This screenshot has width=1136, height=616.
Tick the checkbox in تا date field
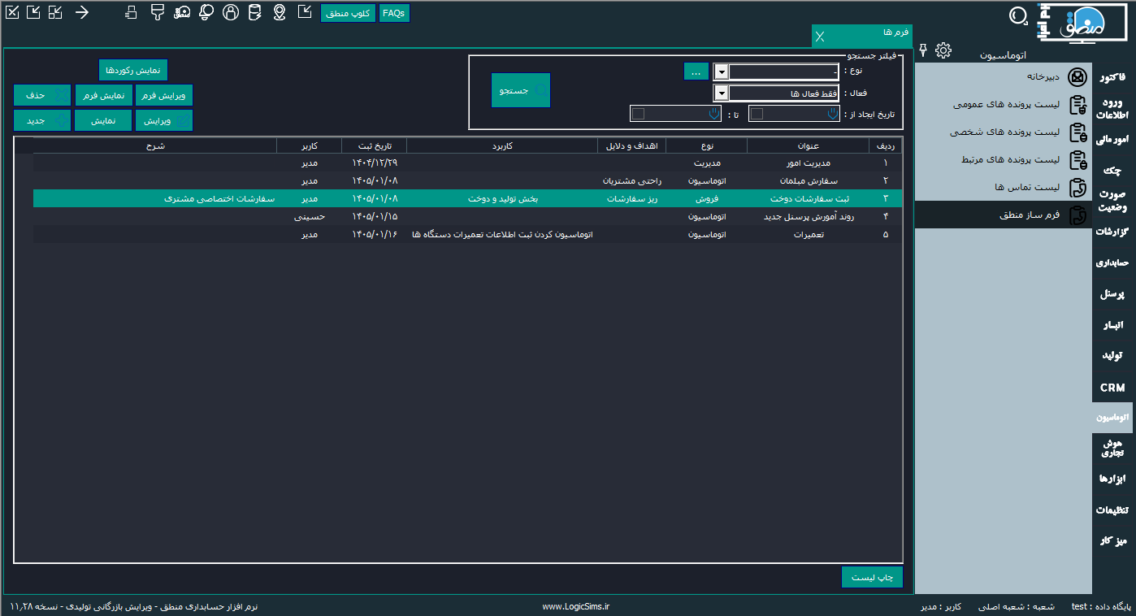(639, 114)
